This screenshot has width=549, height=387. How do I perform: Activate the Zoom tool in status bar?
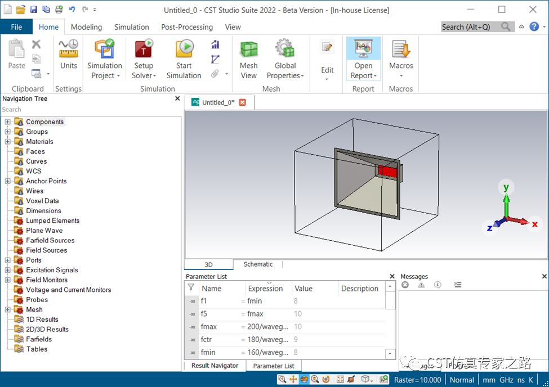click(282, 379)
